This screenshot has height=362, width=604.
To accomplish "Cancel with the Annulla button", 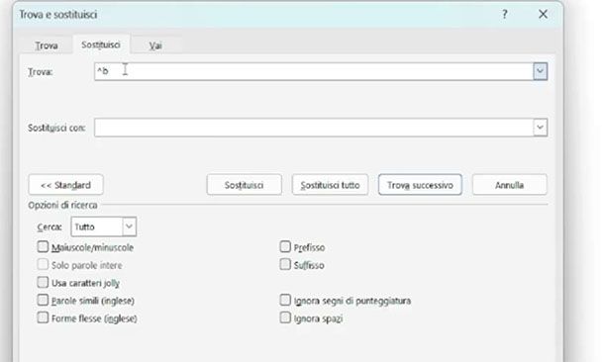I will point(509,185).
